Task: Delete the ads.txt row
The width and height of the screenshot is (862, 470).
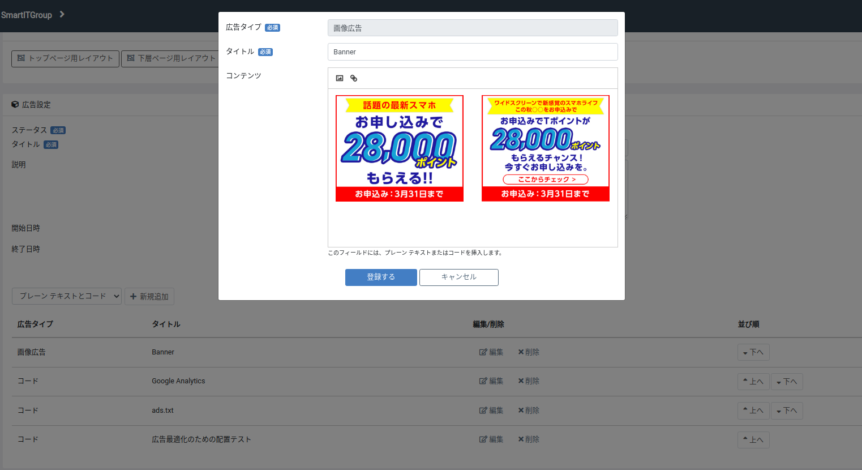Action: pyautogui.click(x=529, y=411)
